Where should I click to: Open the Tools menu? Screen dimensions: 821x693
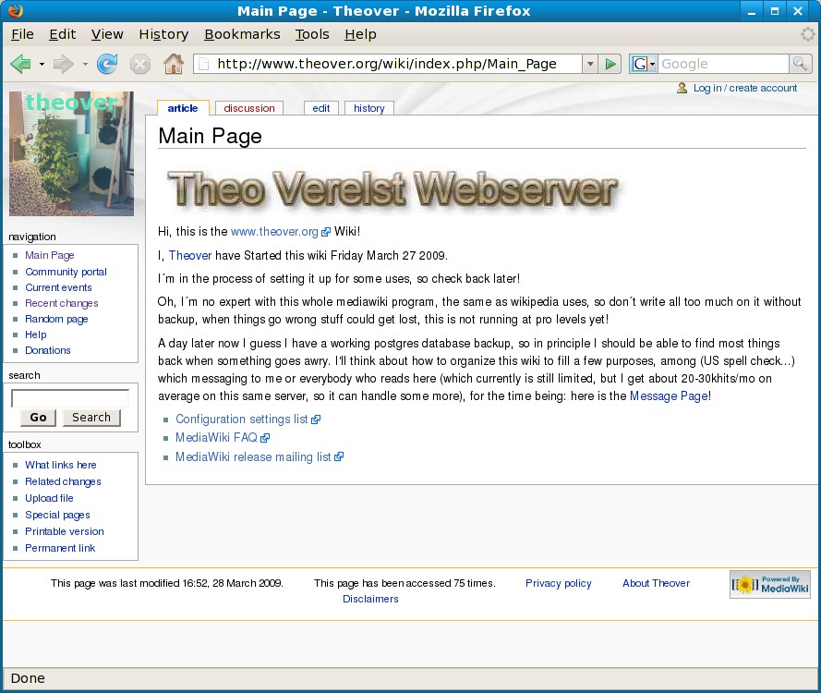click(312, 34)
